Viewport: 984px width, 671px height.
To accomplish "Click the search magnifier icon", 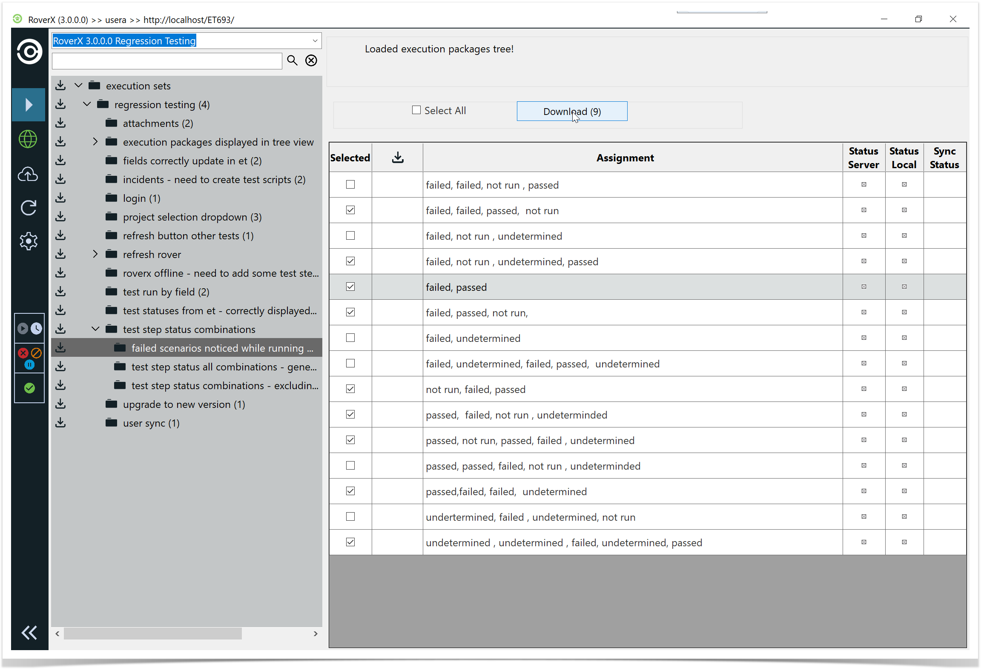I will tap(292, 60).
